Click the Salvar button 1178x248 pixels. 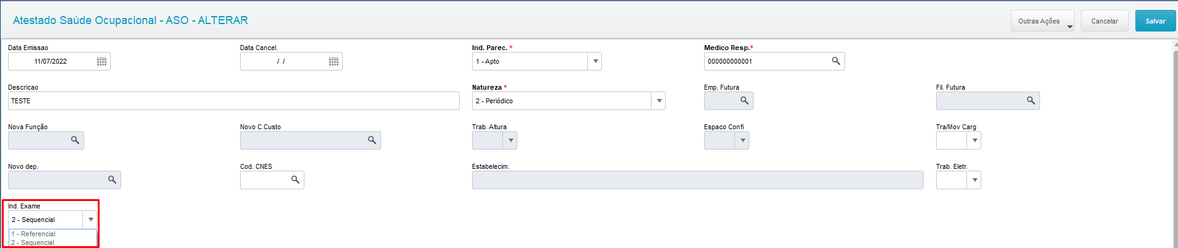pyautogui.click(x=1155, y=21)
